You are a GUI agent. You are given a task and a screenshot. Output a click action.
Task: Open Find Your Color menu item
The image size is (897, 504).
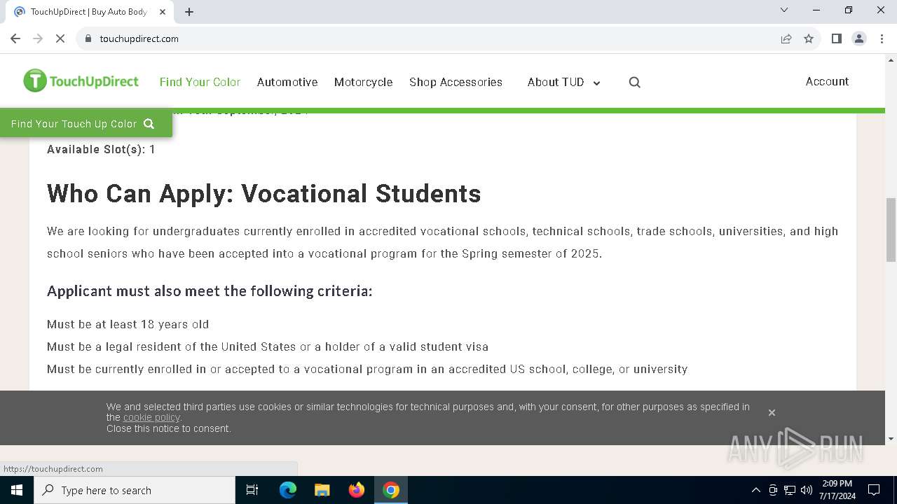pos(200,82)
